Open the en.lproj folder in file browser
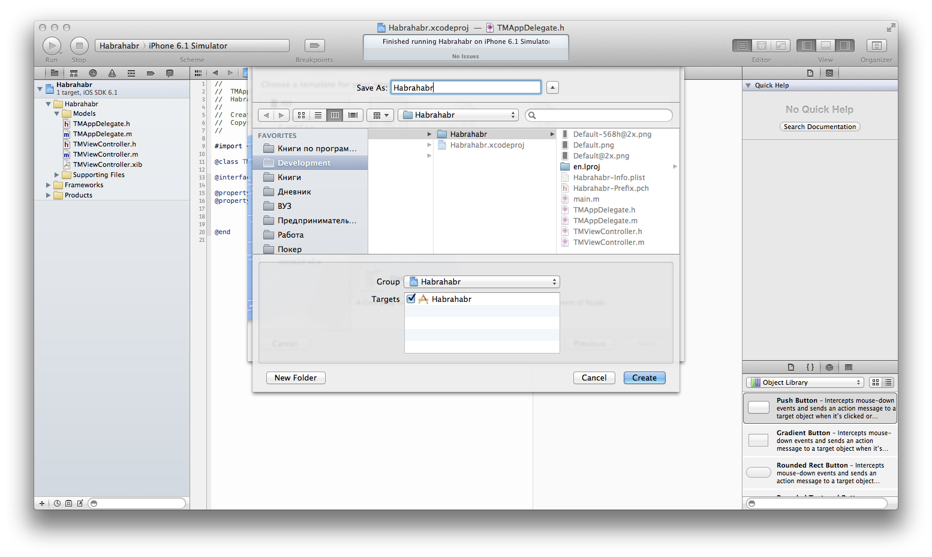The height and width of the screenshot is (557, 932). (586, 167)
